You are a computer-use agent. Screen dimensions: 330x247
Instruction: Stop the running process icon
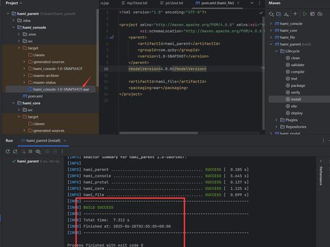tap(31, 151)
